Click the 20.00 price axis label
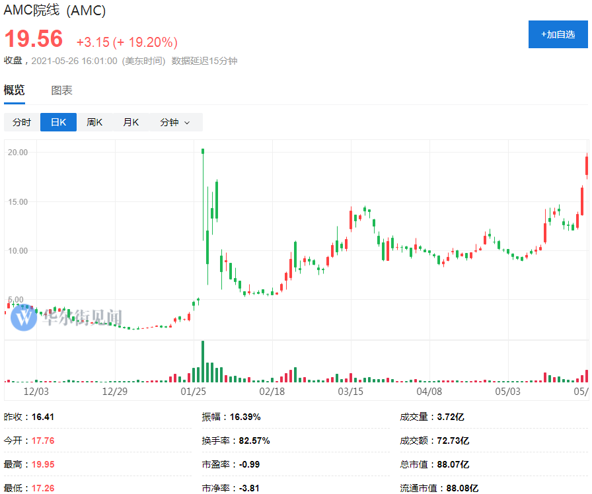592x494 pixels. (x=18, y=153)
